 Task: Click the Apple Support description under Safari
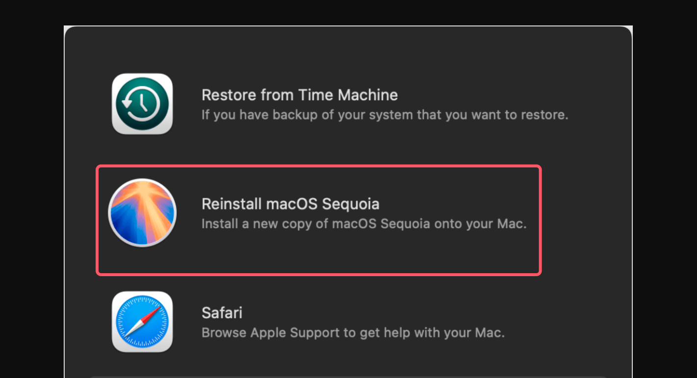point(353,332)
